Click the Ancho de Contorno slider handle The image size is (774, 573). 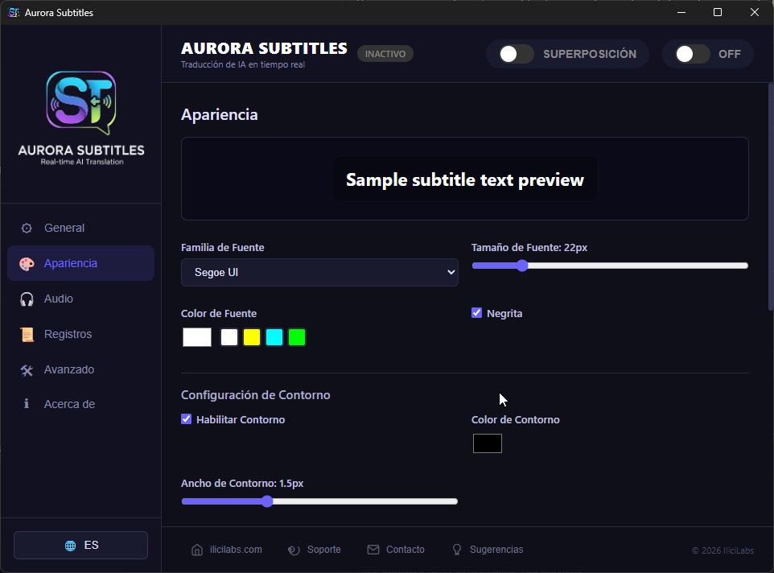(x=267, y=501)
